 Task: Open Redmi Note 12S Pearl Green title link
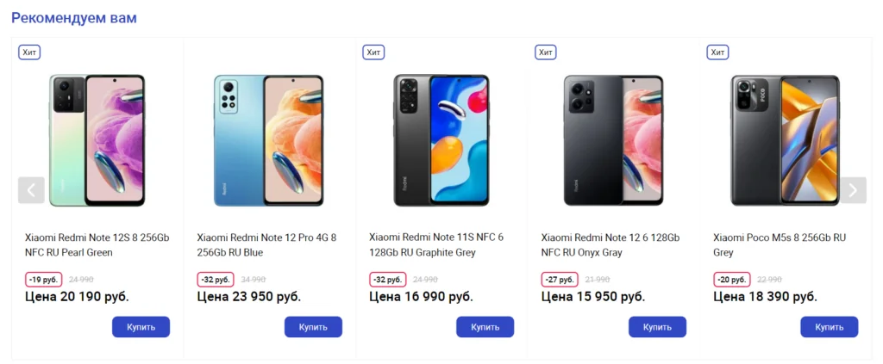pos(97,245)
